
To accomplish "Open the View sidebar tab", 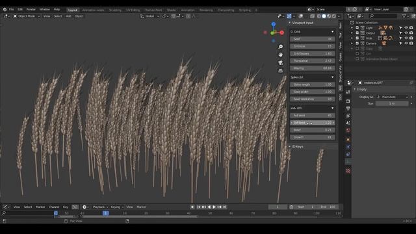I will [341, 45].
